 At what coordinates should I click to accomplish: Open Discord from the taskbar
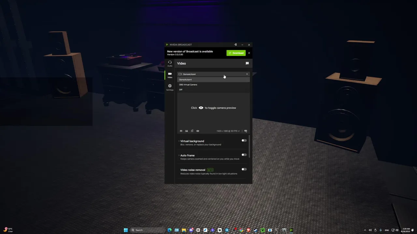point(191,230)
